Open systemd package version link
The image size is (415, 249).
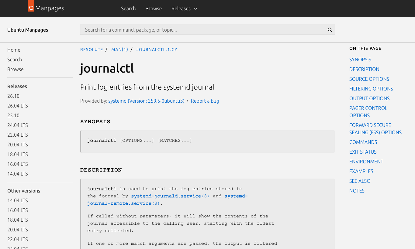(146, 101)
